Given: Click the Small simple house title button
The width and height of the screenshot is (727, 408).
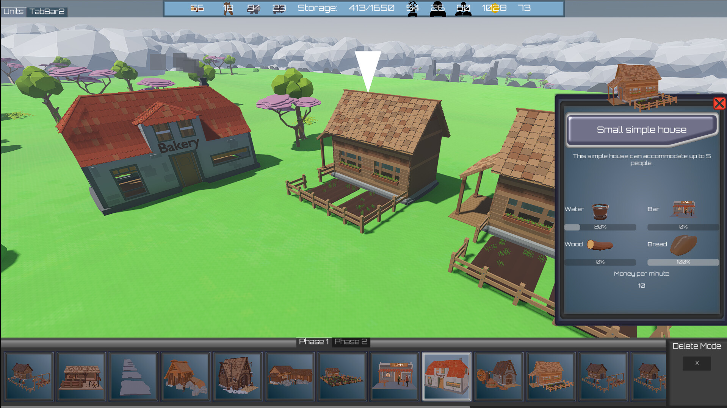Looking at the screenshot, I should point(641,130).
